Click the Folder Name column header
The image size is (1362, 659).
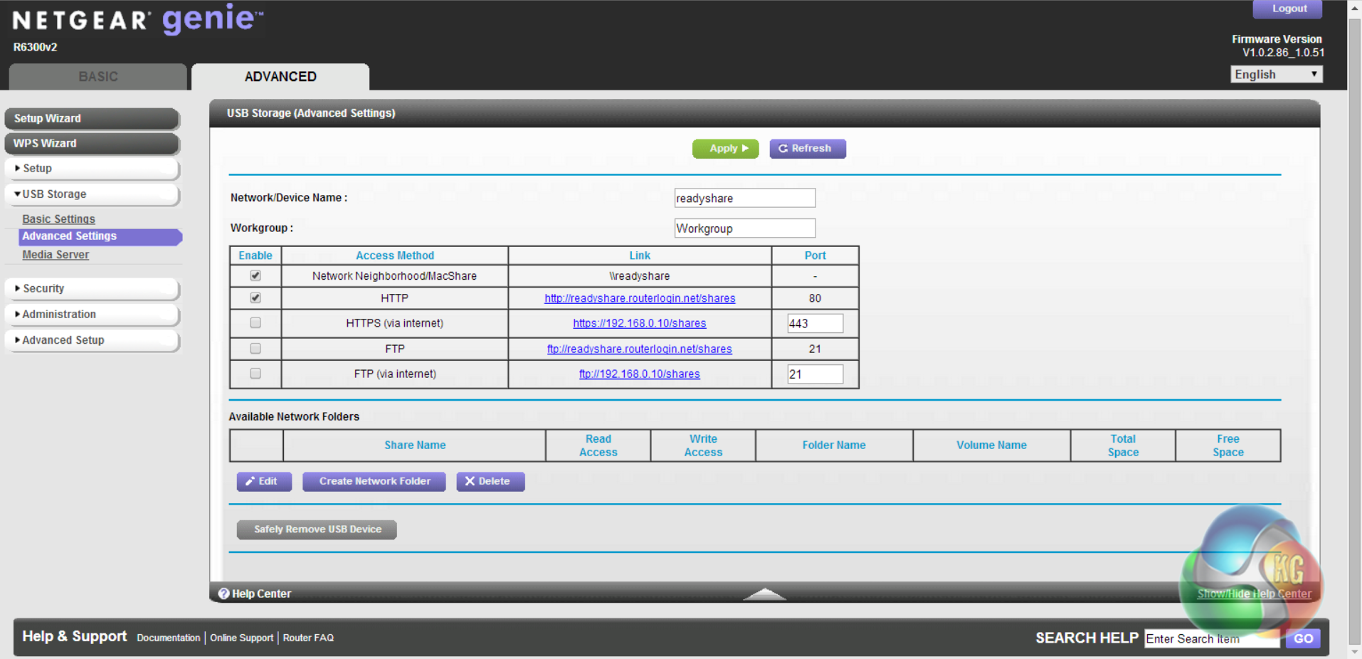click(x=834, y=446)
